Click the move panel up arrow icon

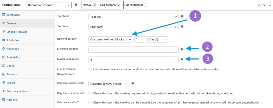259,5
